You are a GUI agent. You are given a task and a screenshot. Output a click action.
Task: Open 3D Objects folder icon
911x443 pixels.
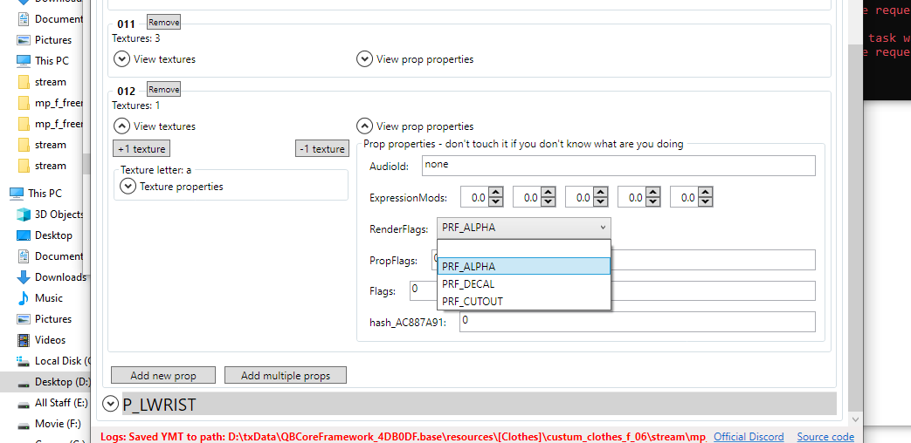(24, 215)
